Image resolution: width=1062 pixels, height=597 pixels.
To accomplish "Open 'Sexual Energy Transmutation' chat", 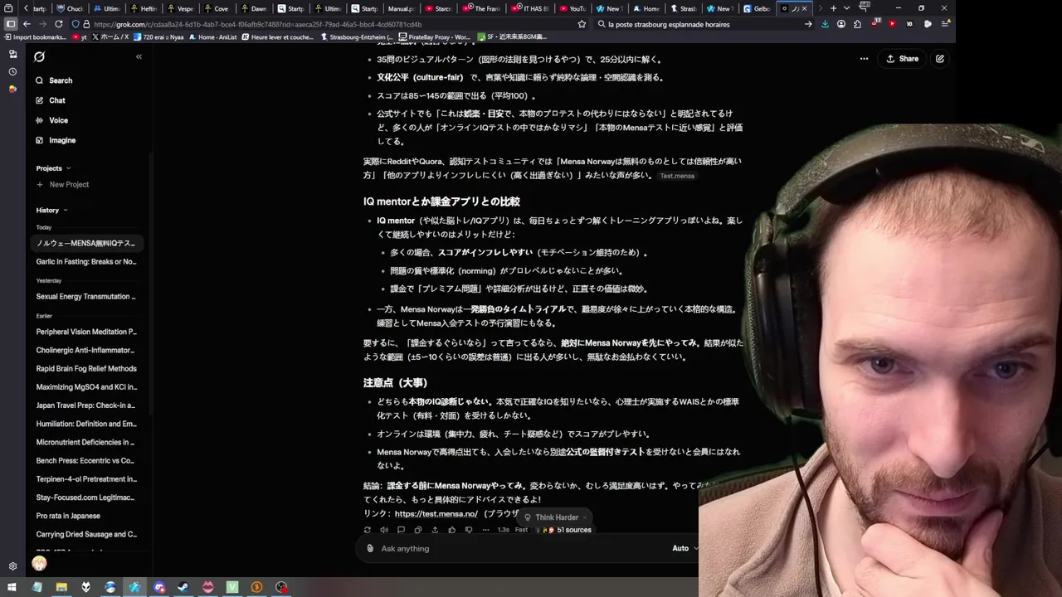I will point(86,297).
